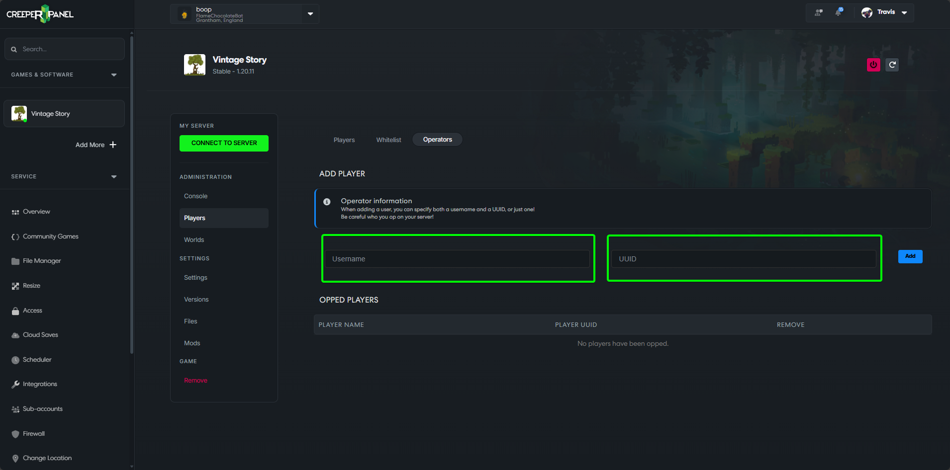The image size is (950, 470).
Task: Open the Travis account dropdown
Action: point(904,13)
